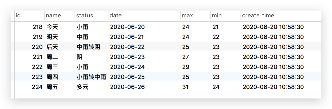332x109 pixels.
Task: Click the id column header
Action: (19, 16)
